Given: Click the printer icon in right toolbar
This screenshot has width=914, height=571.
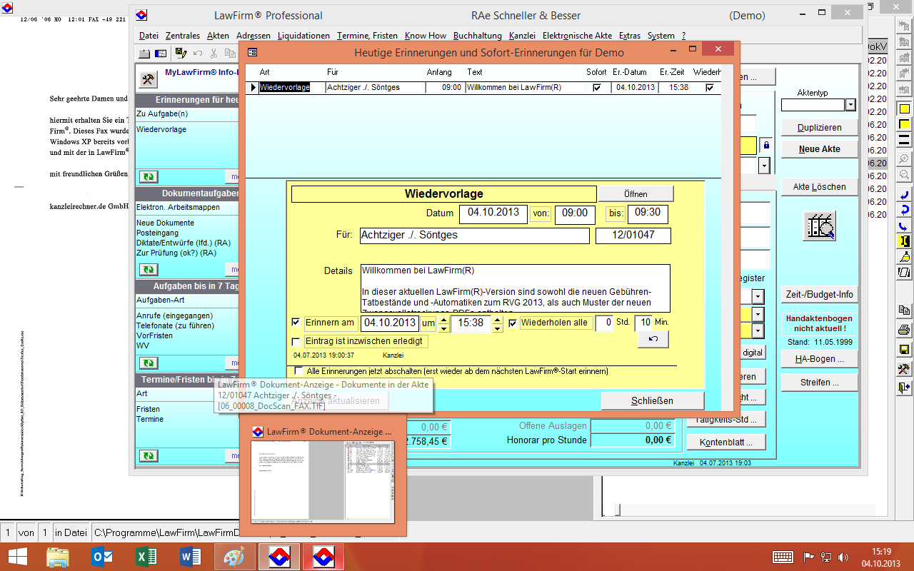Looking at the screenshot, I should tap(904, 330).
